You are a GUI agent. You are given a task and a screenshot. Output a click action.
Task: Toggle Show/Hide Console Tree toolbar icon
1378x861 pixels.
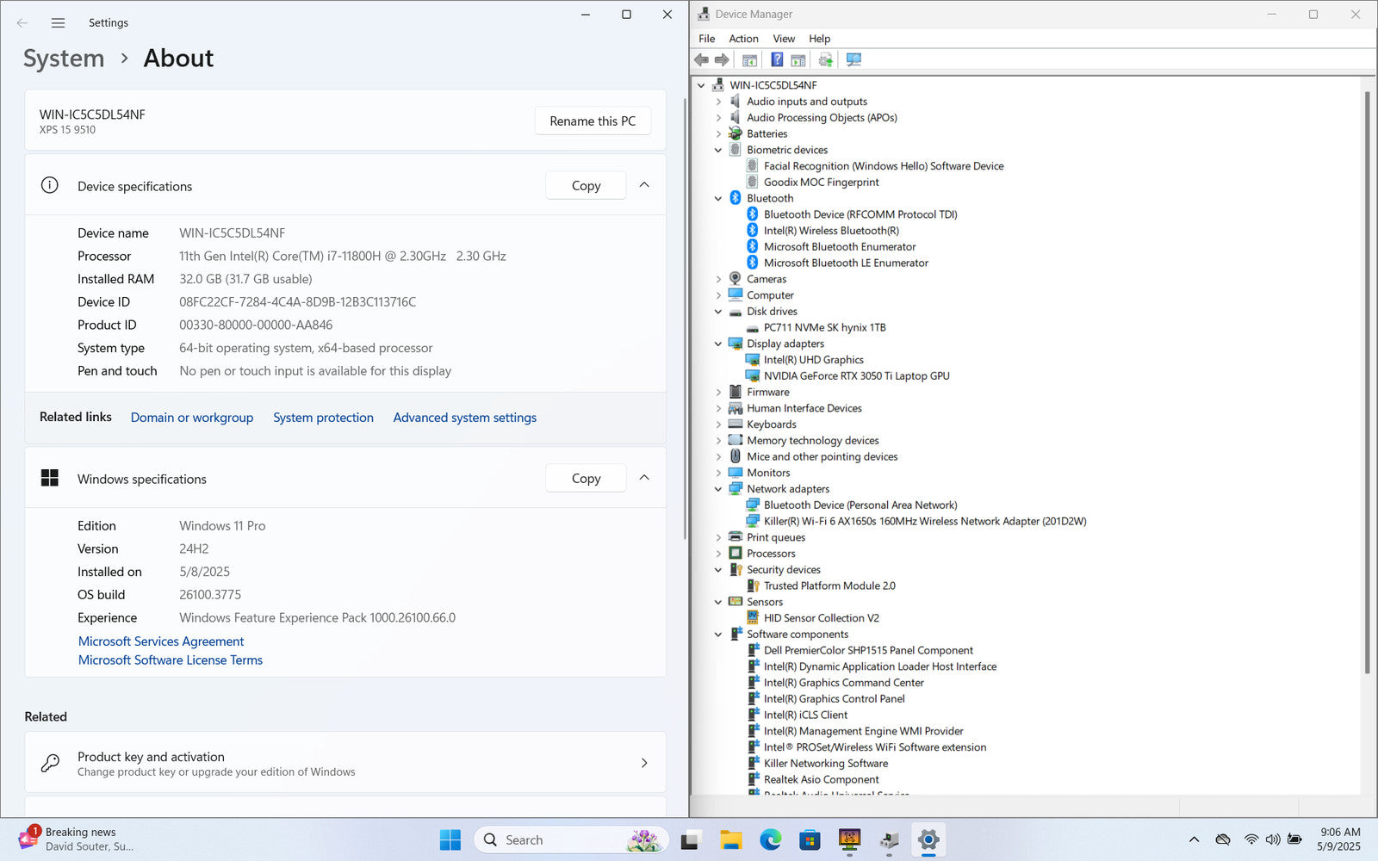pyautogui.click(x=749, y=60)
